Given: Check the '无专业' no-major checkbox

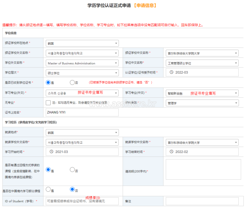Looking at the screenshot, I should coord(48,103).
